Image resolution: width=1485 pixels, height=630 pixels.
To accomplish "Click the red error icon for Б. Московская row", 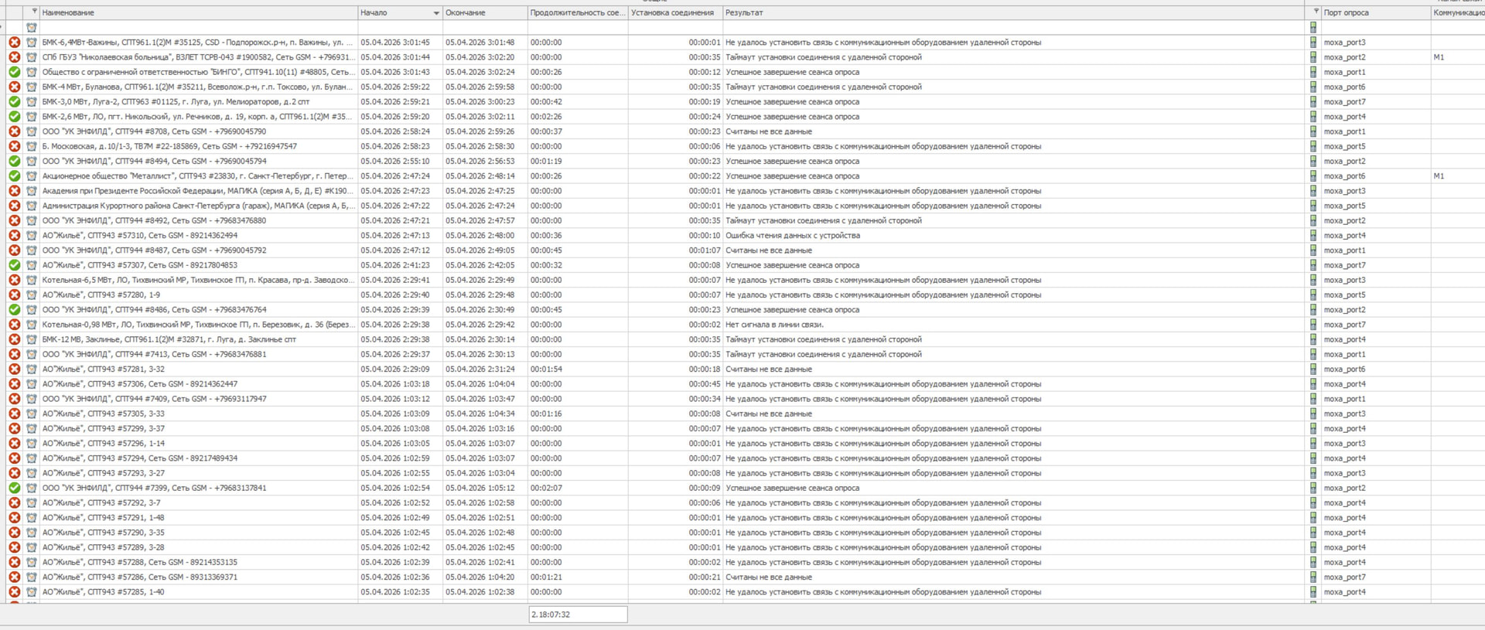I will click(14, 146).
